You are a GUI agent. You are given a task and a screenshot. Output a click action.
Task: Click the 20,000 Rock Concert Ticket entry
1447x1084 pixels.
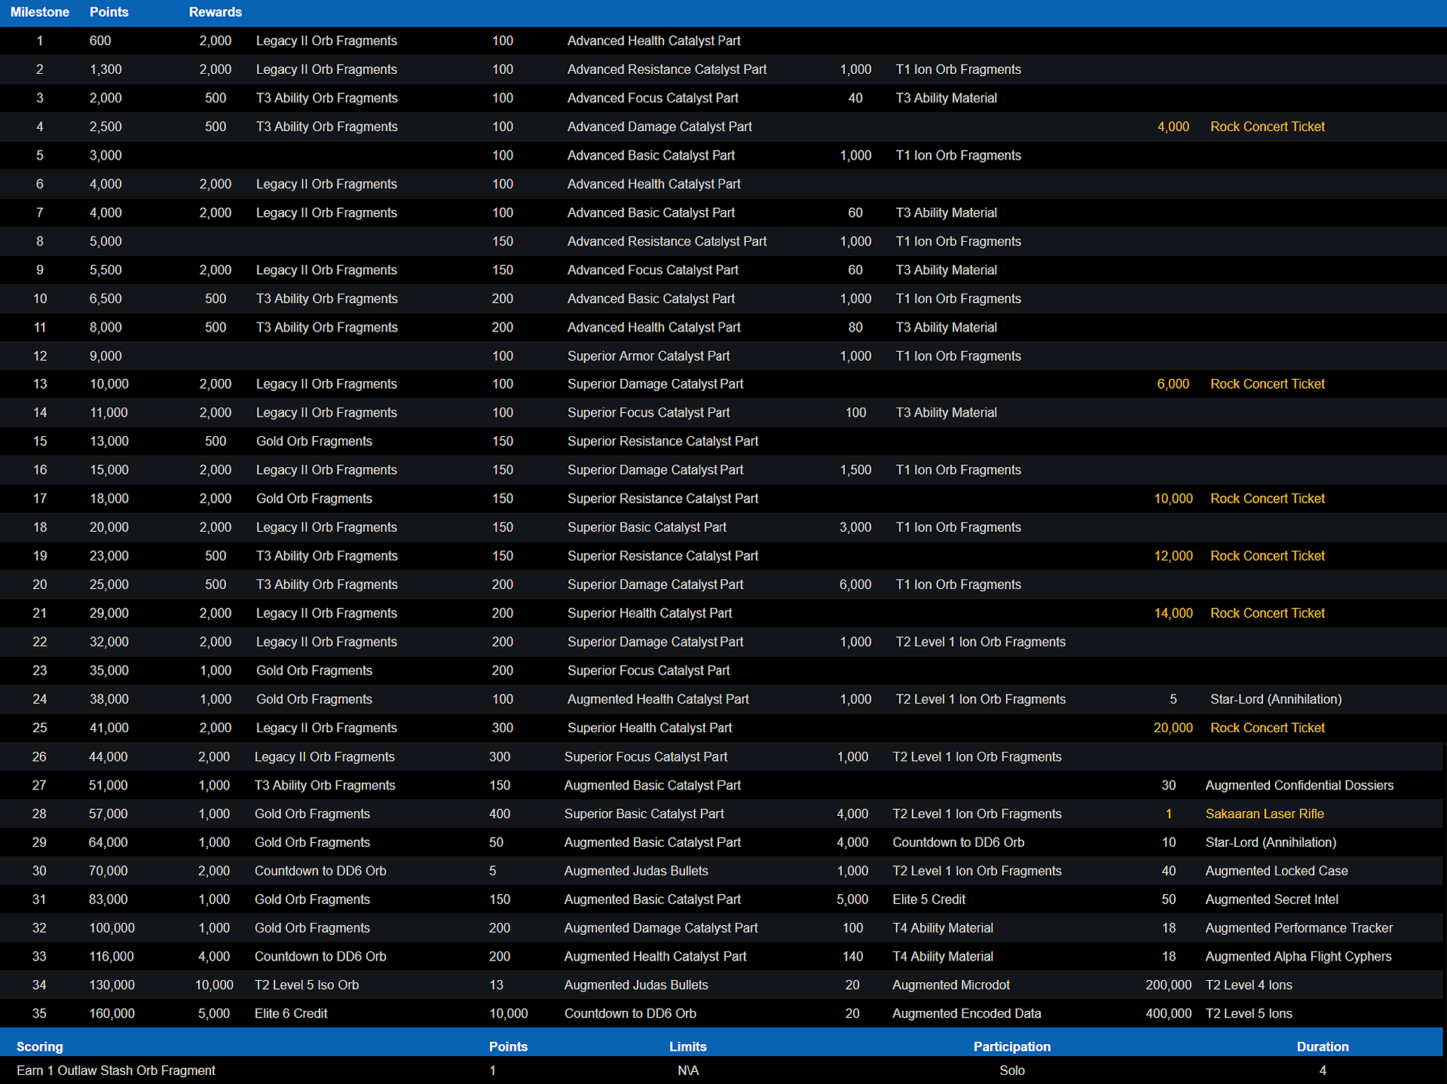(x=1267, y=728)
